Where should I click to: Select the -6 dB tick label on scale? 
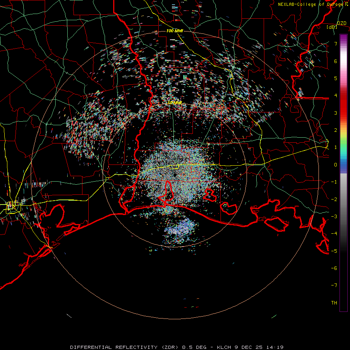334,268
